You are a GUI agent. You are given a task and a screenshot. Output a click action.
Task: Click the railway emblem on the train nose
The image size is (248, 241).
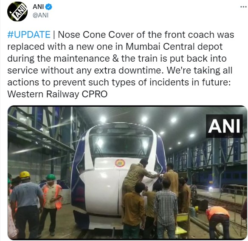tap(120, 163)
